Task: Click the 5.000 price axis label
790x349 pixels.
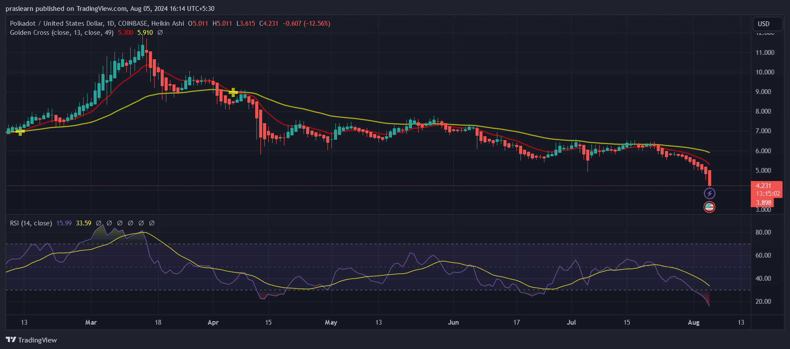Action: [763, 171]
